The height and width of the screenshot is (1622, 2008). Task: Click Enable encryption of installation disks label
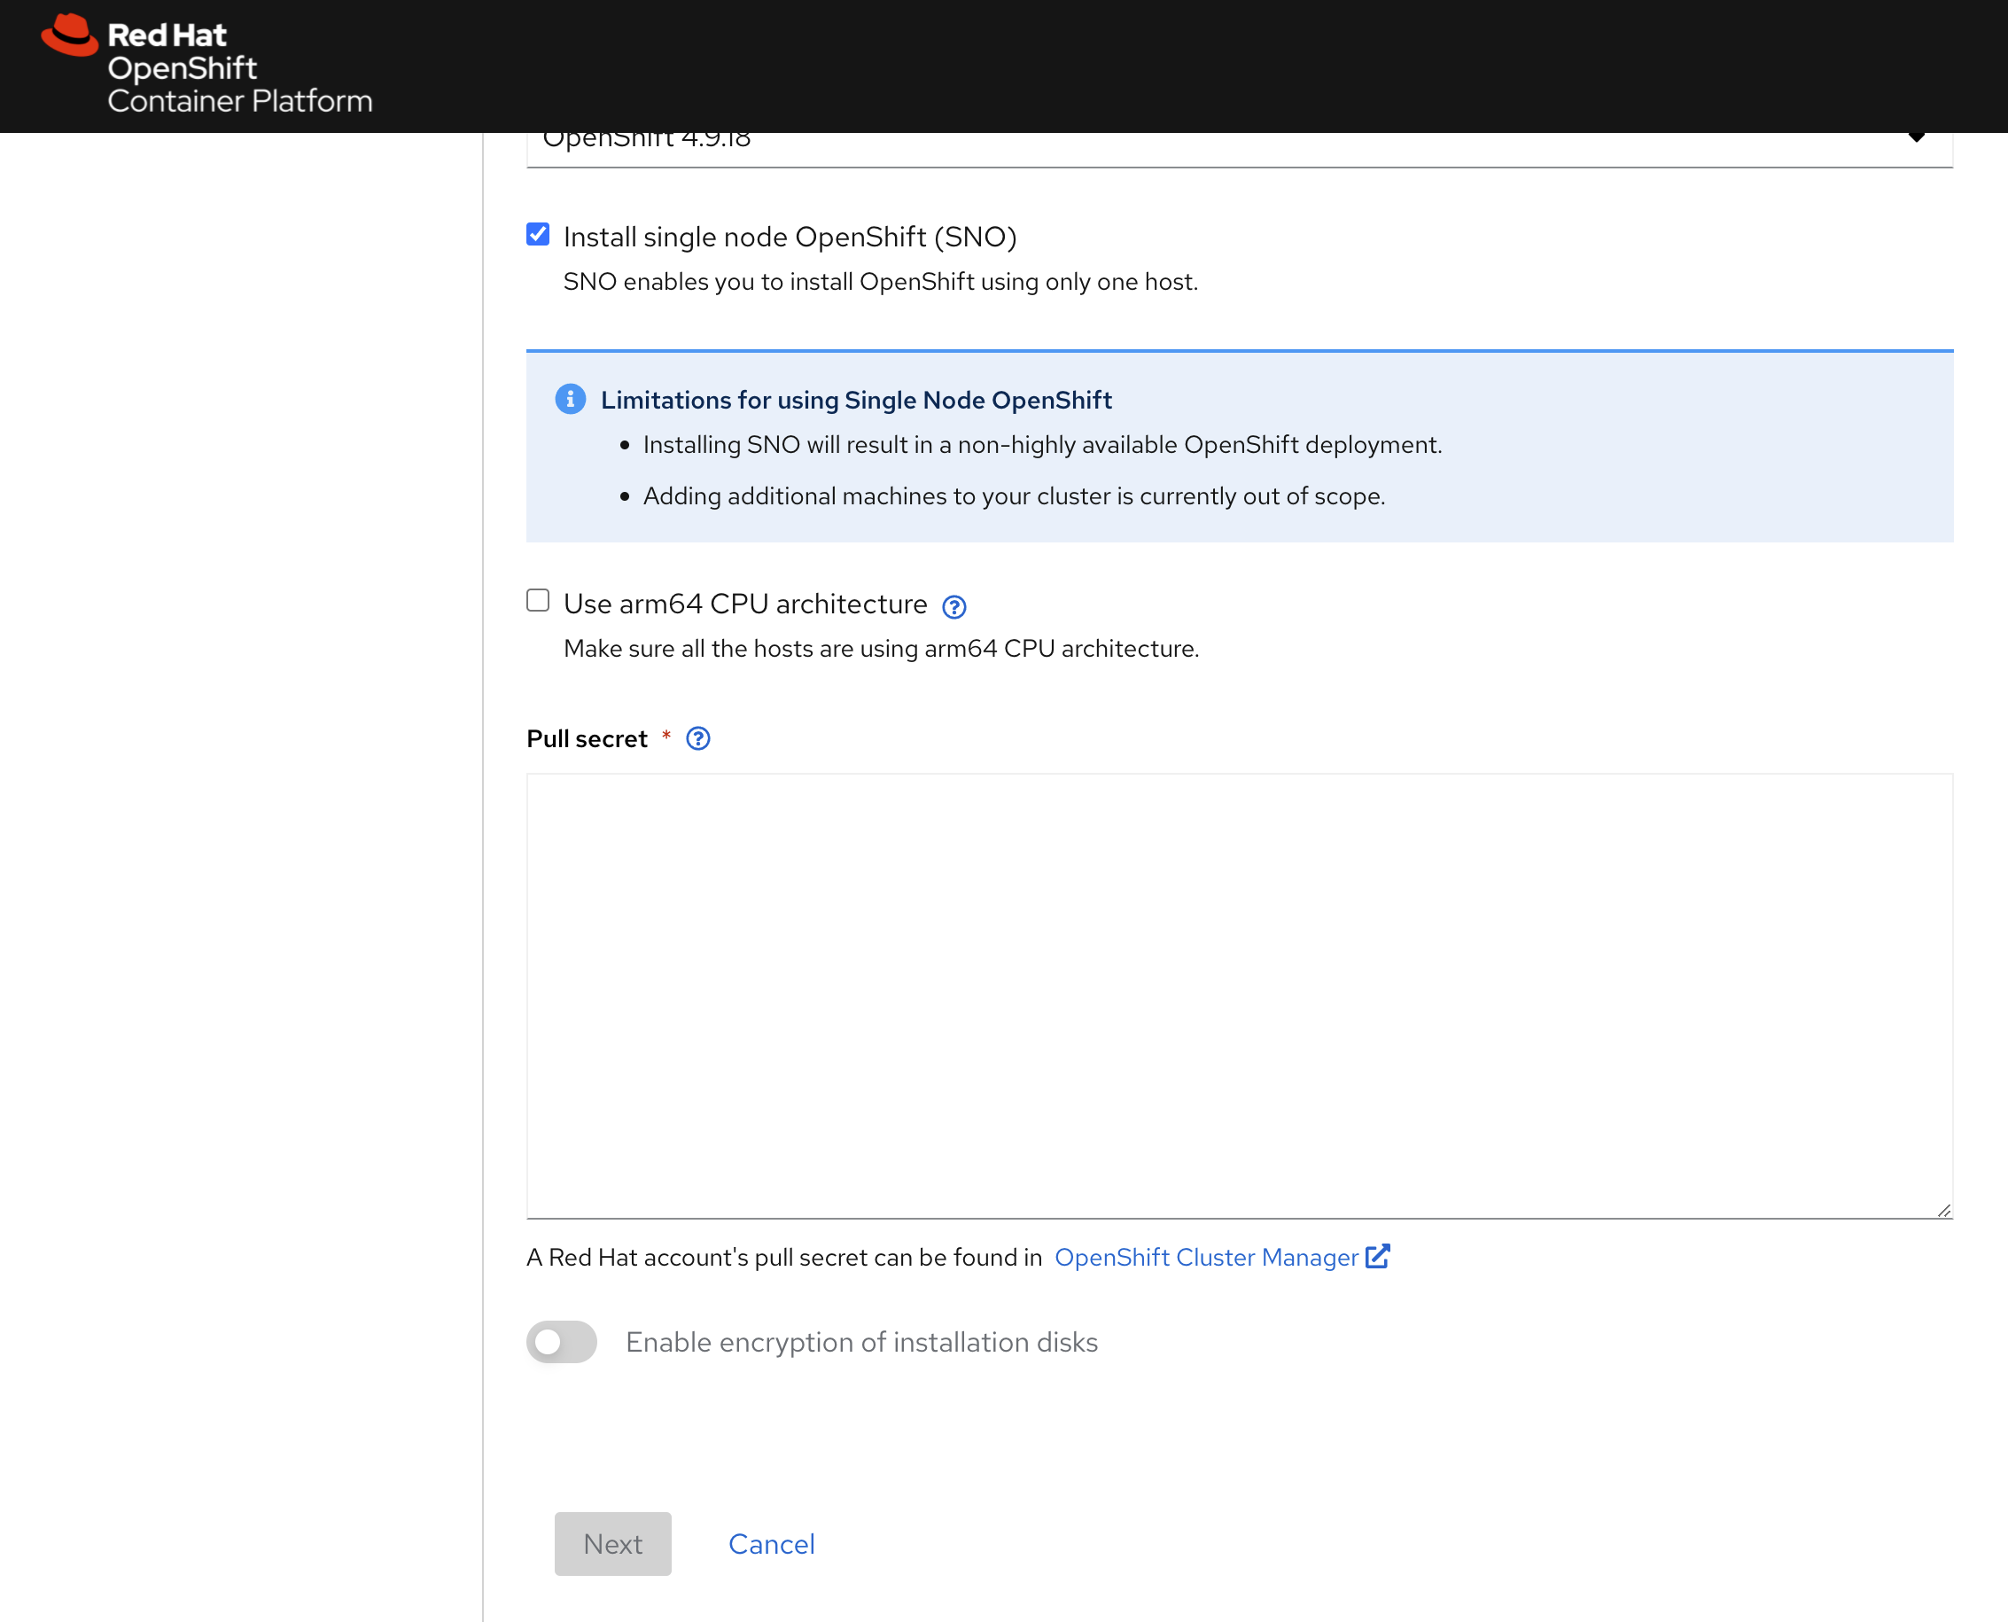click(x=861, y=1343)
